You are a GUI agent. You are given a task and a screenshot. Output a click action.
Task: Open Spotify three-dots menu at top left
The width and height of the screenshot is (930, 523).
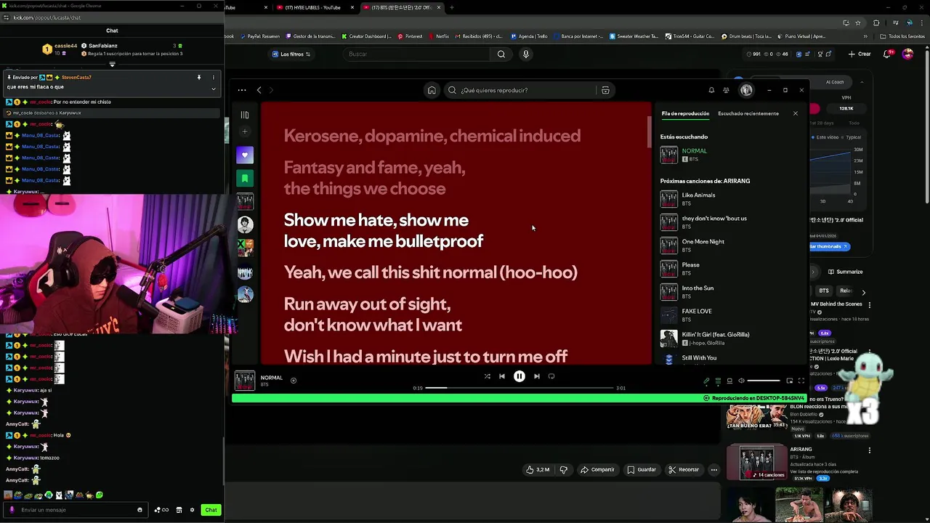(243, 90)
